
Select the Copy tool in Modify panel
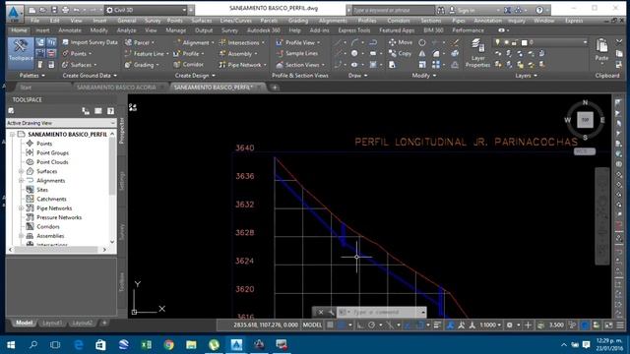401,53
